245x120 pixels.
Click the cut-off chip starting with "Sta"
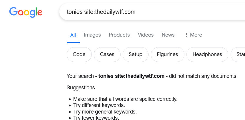tap(240, 54)
